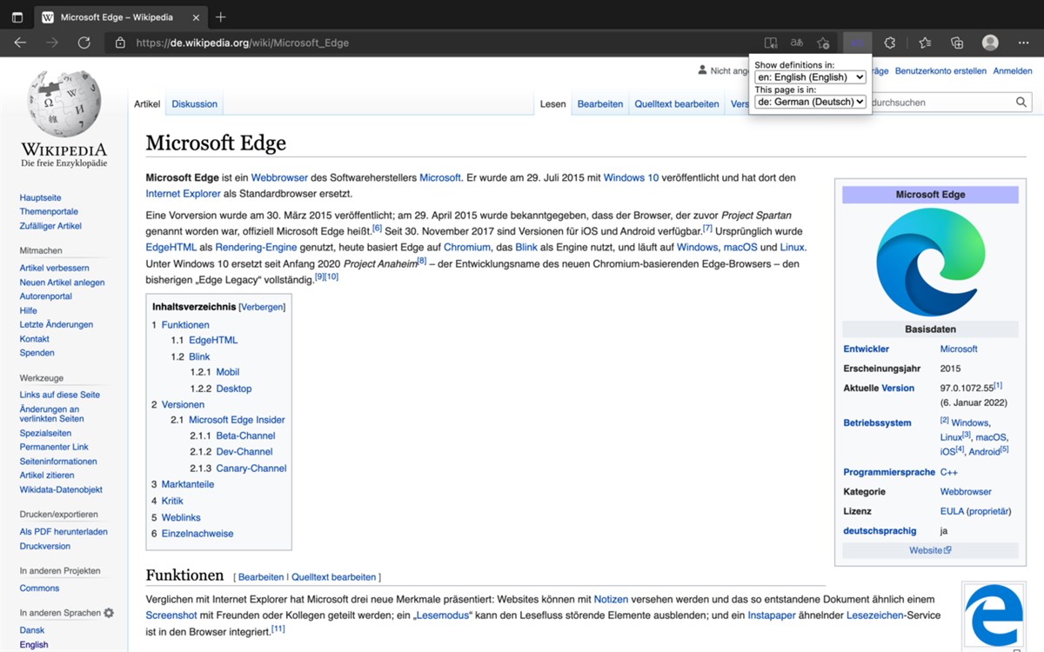Open the Microsoft Edge logo image in infobox
1044x652 pixels.
coord(930,262)
